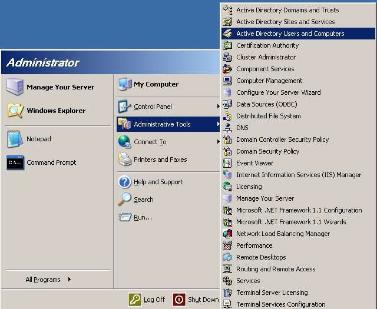Click the Licensing icon
Screen dimensions: 377x309
227,187
